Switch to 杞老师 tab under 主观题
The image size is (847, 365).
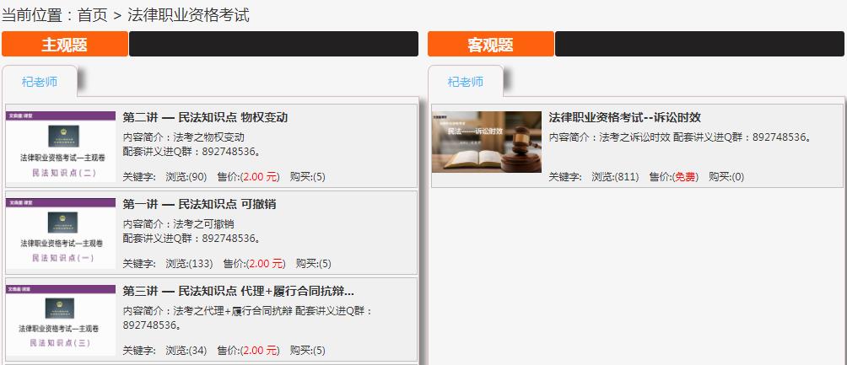point(40,82)
